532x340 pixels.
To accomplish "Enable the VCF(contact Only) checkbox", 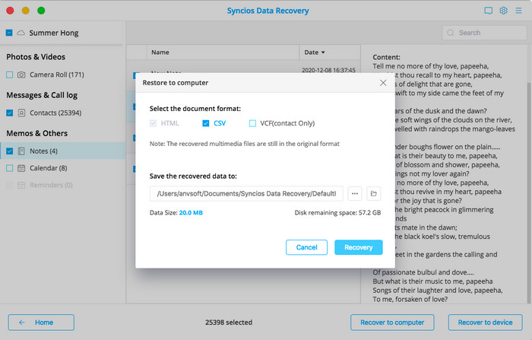I will click(253, 123).
